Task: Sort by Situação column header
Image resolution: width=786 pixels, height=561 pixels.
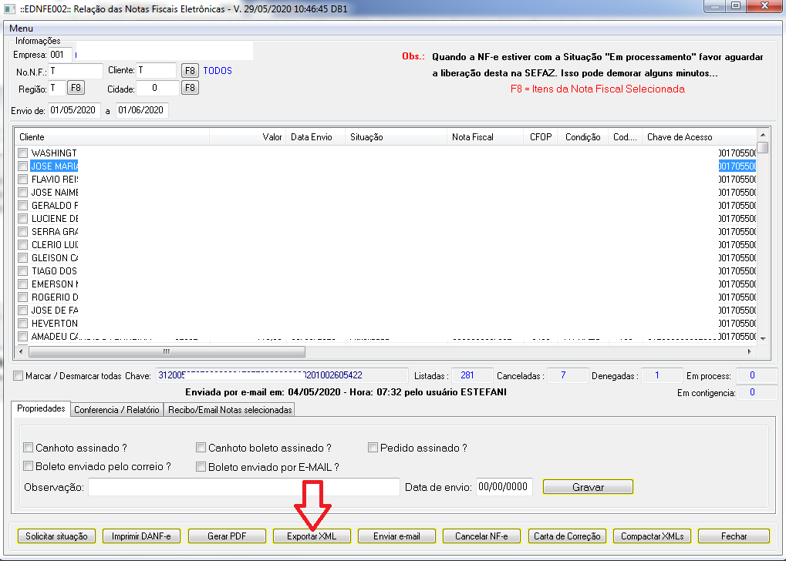Action: point(396,137)
